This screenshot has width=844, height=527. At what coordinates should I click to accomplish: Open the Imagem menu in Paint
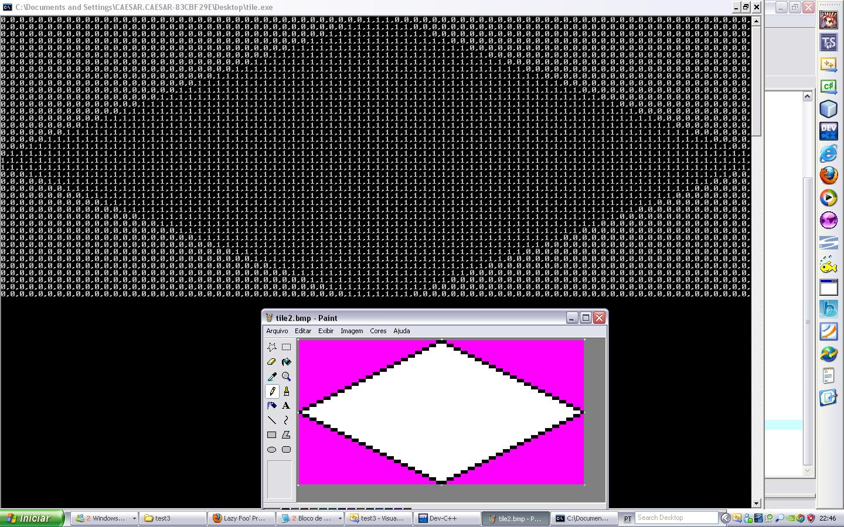pos(352,331)
